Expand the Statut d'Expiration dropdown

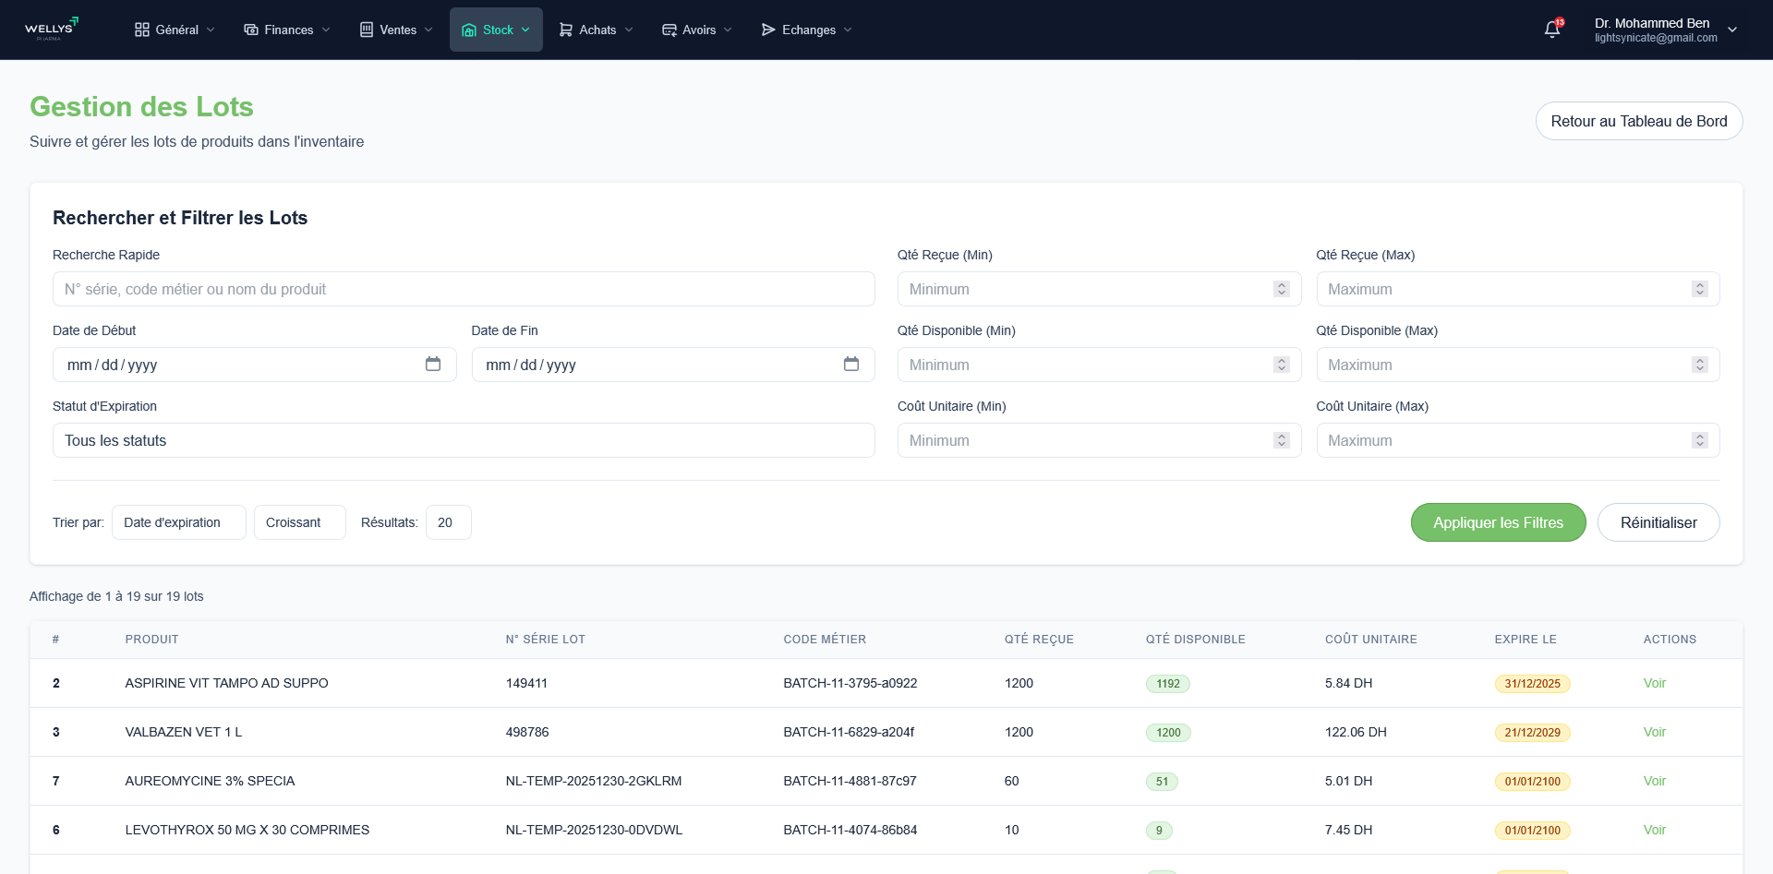(x=463, y=440)
